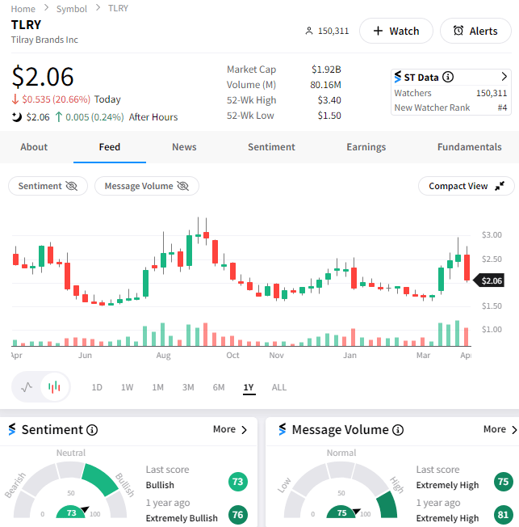Click the watchers person icon beside 150,311
Image resolution: width=519 pixels, height=527 pixels.
click(x=309, y=31)
